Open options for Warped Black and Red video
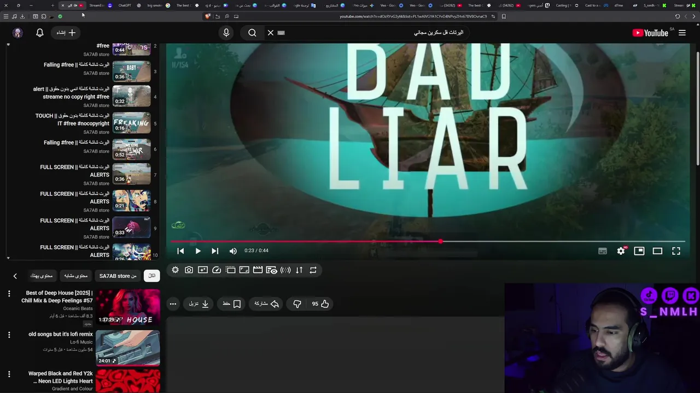This screenshot has height=393, width=700. [9, 374]
